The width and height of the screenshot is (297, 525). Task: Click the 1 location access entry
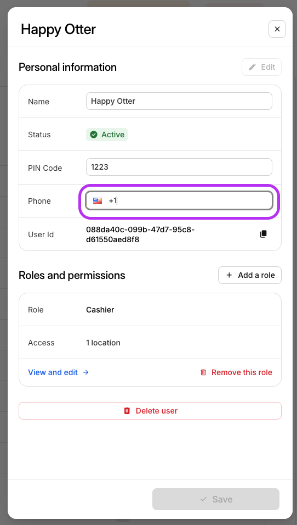pos(103,343)
